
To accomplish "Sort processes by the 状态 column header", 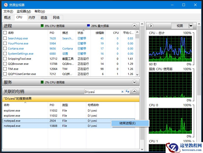I will click(83, 33).
